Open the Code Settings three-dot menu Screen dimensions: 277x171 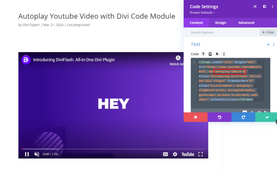click(x=272, y=7)
